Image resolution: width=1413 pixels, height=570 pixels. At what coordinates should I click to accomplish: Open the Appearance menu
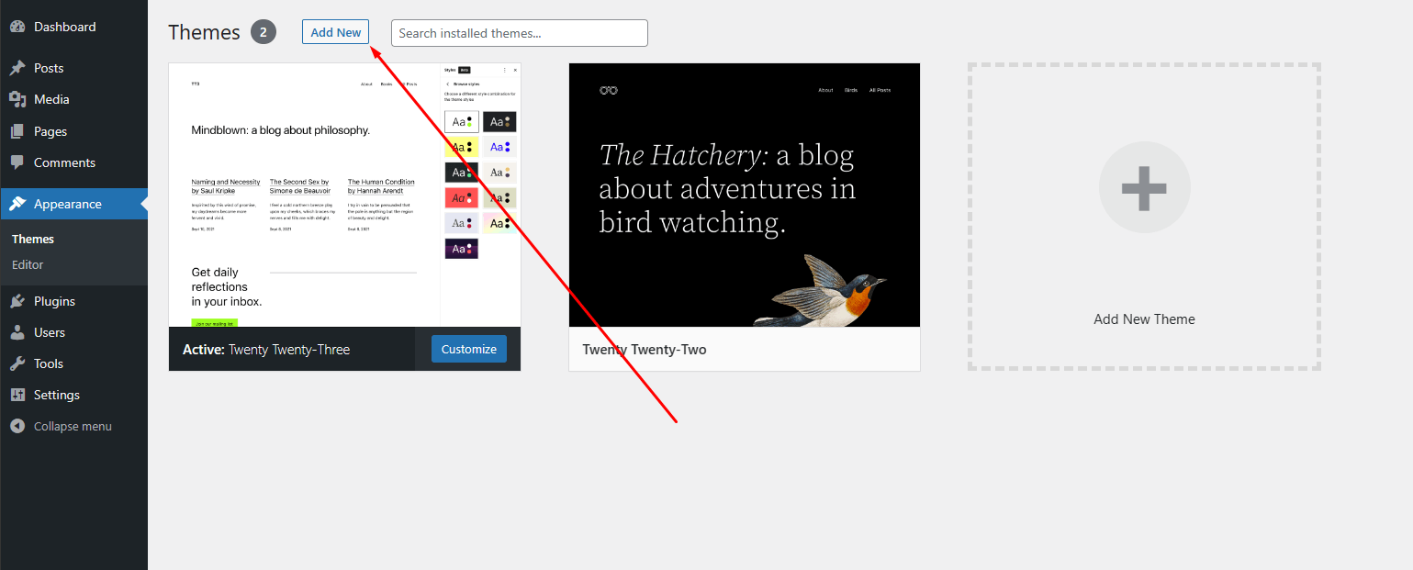(x=67, y=204)
